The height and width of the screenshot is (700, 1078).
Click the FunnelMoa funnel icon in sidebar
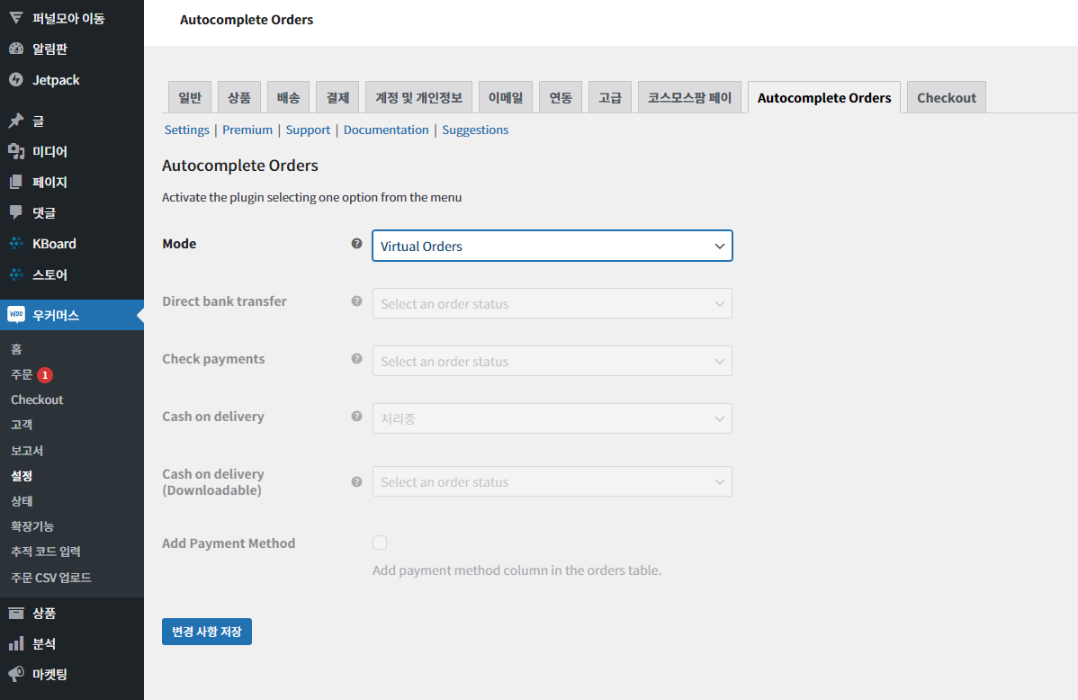point(16,18)
